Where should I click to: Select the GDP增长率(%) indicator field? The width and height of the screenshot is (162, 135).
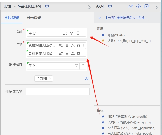127,117
